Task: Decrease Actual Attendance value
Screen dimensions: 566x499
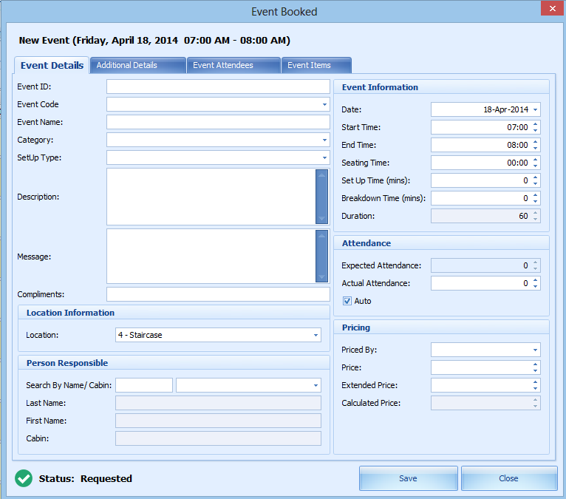Action: [x=535, y=286]
